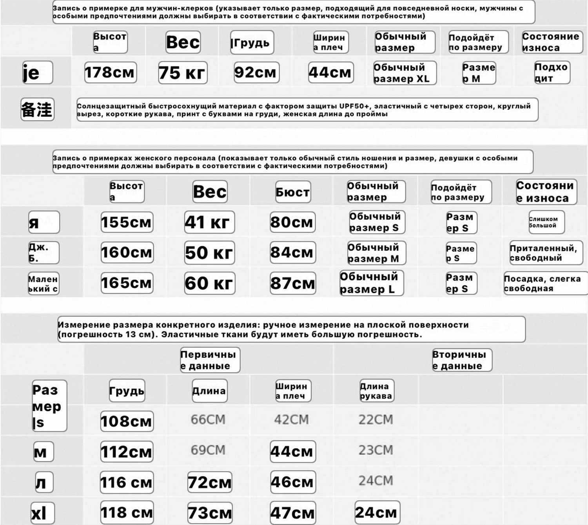Click the '23CM' sleeve length value
Screen dimensions: 588x525
[x=376, y=450]
